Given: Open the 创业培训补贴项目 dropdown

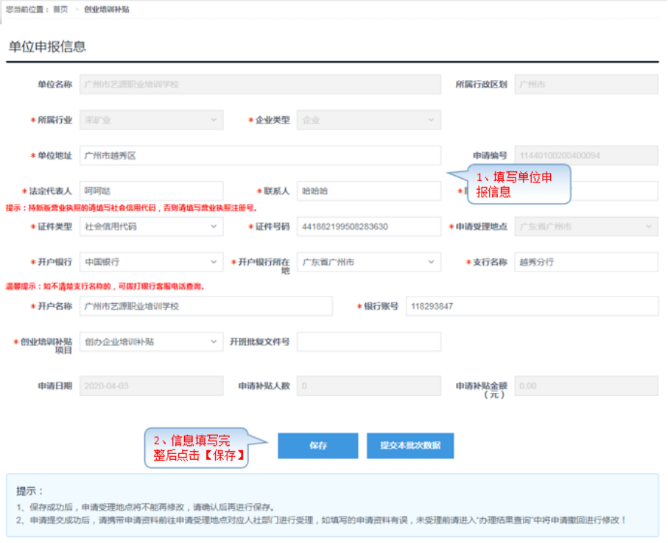Looking at the screenshot, I should click(x=150, y=342).
